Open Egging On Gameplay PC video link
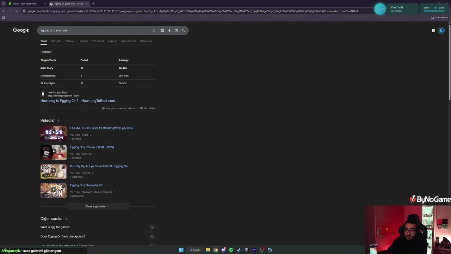 pyautogui.click(x=86, y=185)
